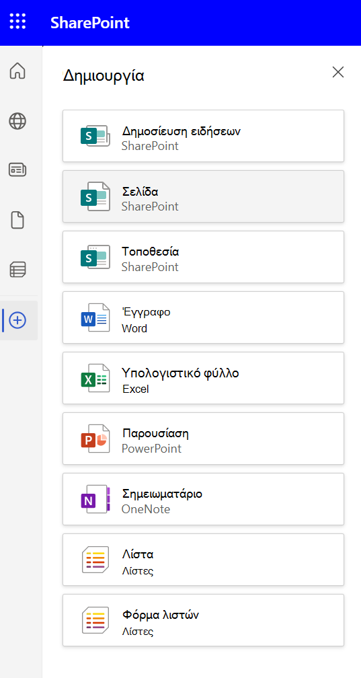Image resolution: width=361 pixels, height=678 pixels.
Task: Close the Δημιουργία panel
Action: (338, 72)
